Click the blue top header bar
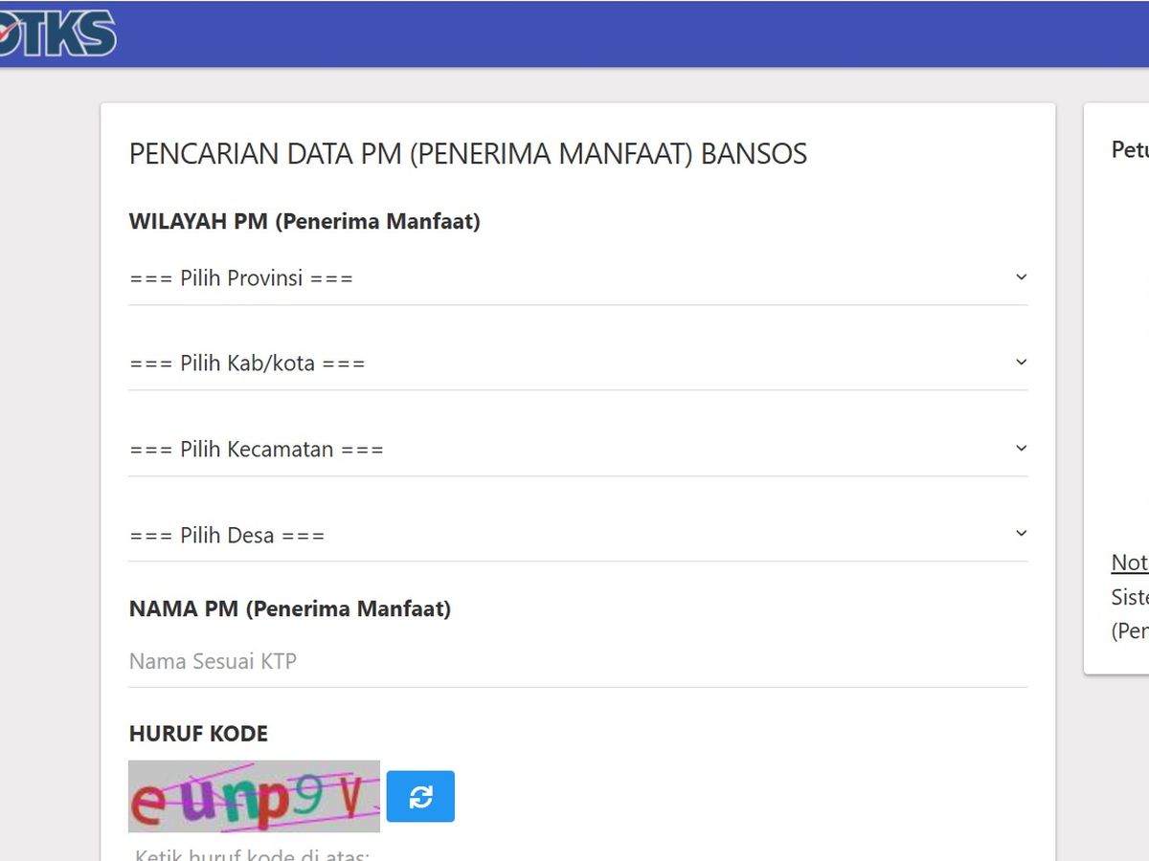Image resolution: width=1149 pixels, height=861 pixels. pos(622,33)
